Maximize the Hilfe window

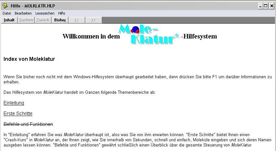click(x=266, y=6)
